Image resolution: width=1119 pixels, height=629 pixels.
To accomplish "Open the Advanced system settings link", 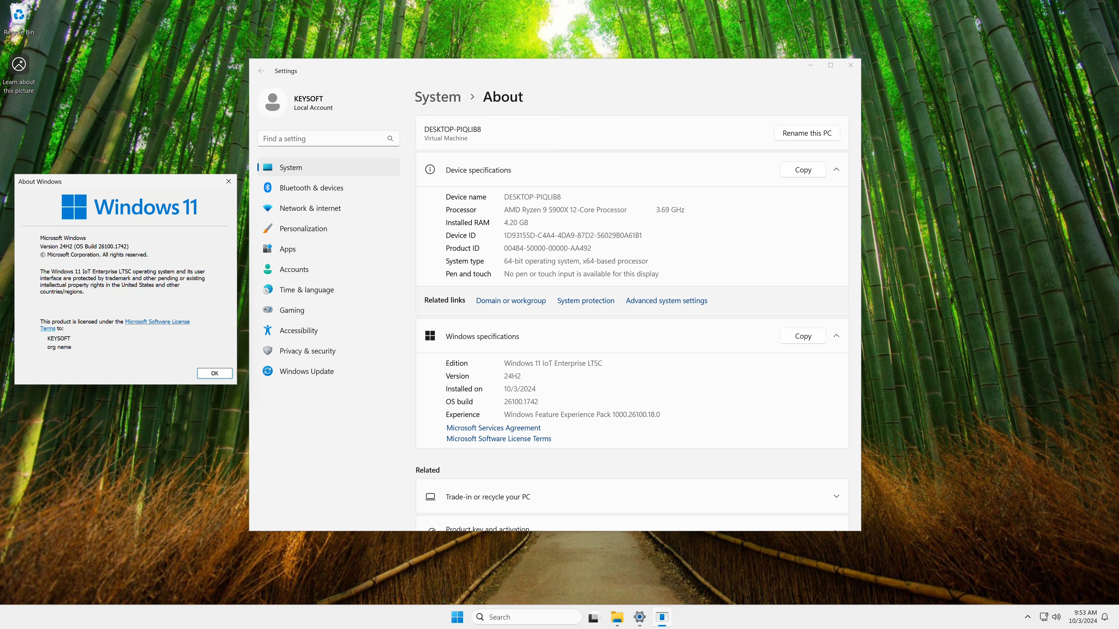I will pyautogui.click(x=666, y=301).
